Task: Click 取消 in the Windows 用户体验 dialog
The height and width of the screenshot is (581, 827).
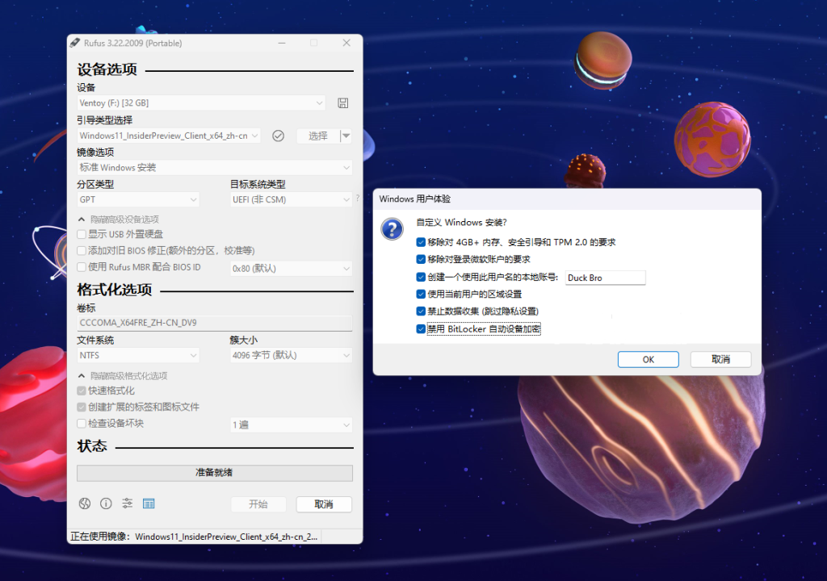Action: (x=720, y=359)
